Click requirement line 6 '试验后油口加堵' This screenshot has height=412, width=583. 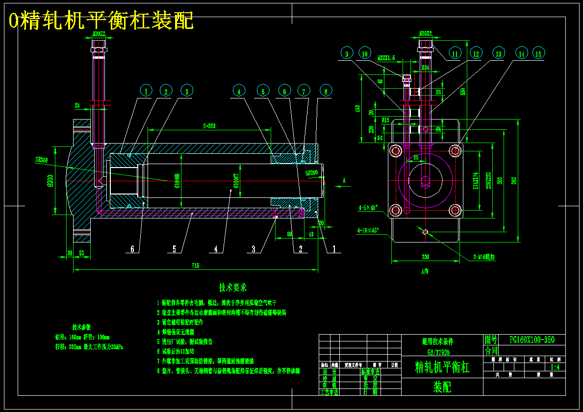point(176,351)
